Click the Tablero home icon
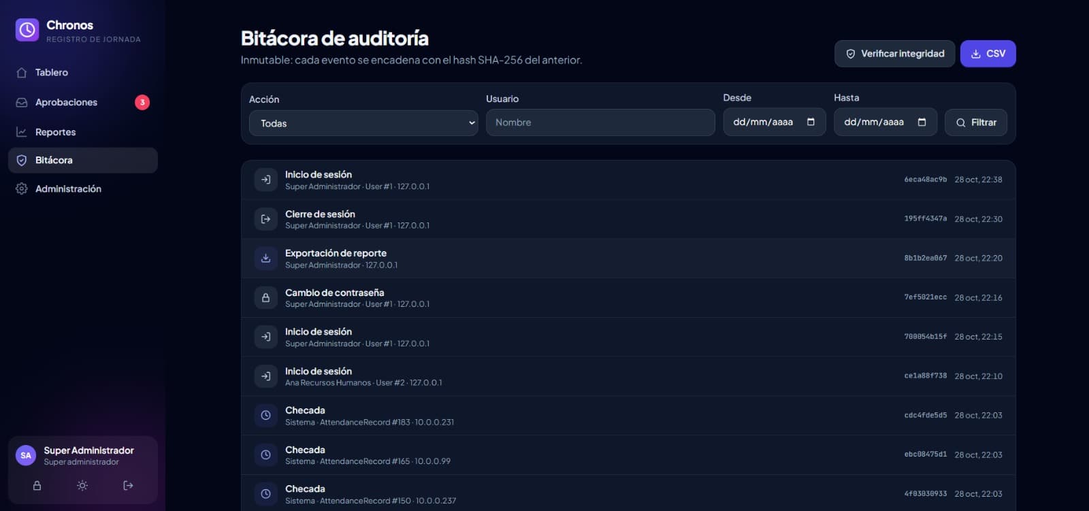 (x=22, y=72)
